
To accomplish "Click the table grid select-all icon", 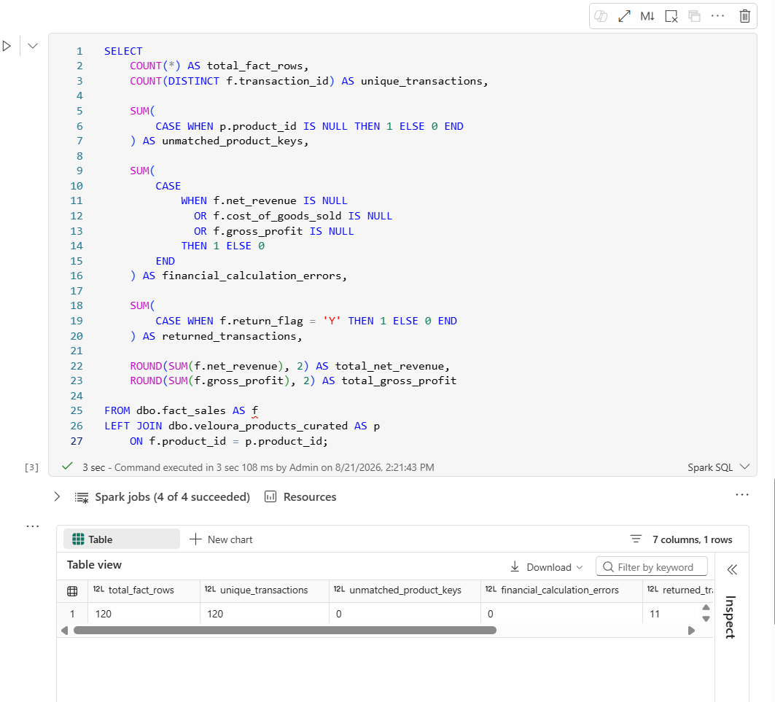I will 72,590.
